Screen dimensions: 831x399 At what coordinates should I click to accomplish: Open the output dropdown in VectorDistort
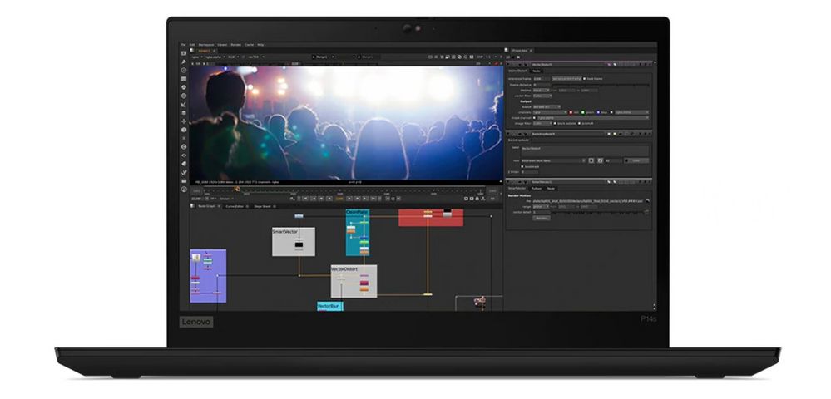pos(547,107)
